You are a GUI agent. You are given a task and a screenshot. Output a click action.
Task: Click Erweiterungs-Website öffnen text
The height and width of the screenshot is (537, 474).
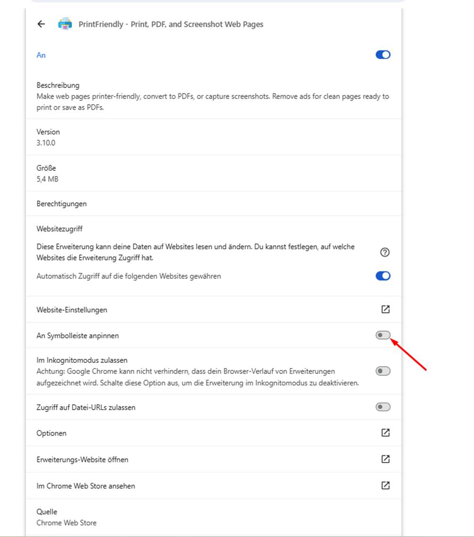click(82, 460)
